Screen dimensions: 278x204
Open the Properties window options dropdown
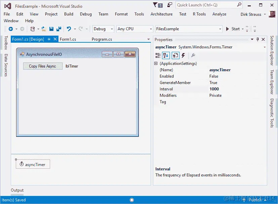point(252,39)
